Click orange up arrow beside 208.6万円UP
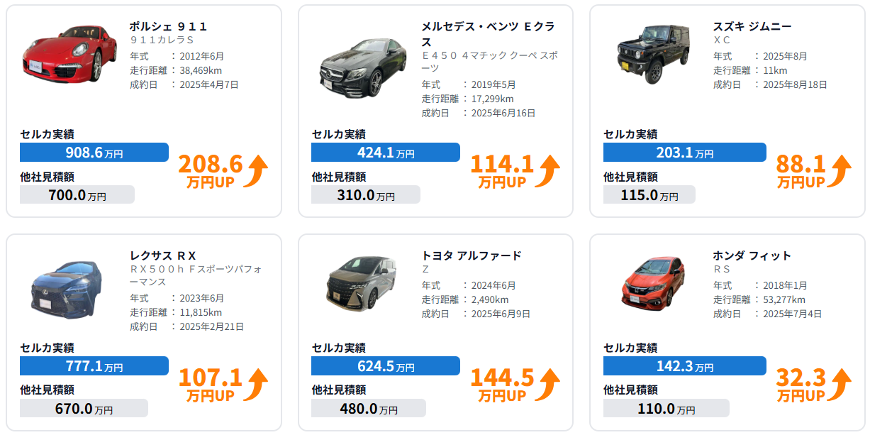The width and height of the screenshot is (870, 435). point(257,171)
